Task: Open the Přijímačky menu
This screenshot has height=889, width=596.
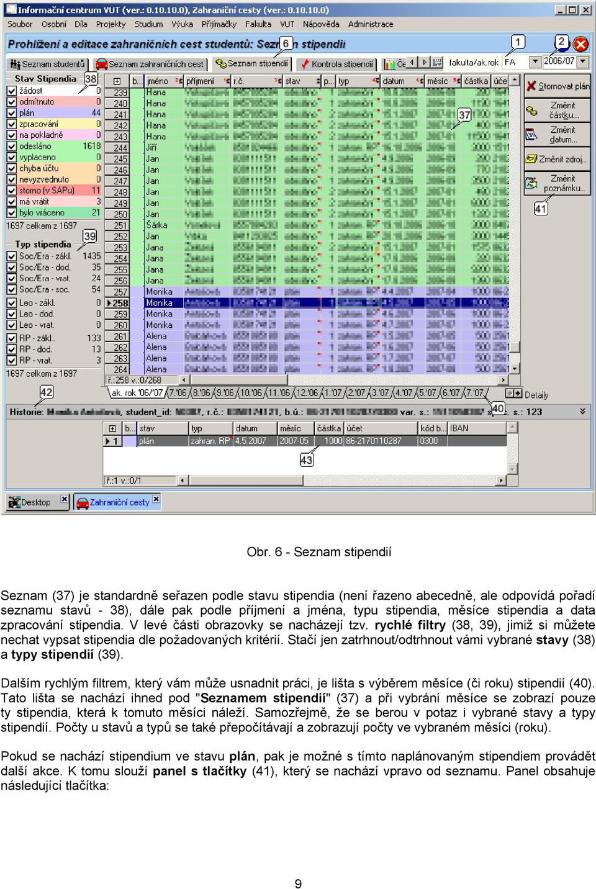Action: pyautogui.click(x=219, y=24)
